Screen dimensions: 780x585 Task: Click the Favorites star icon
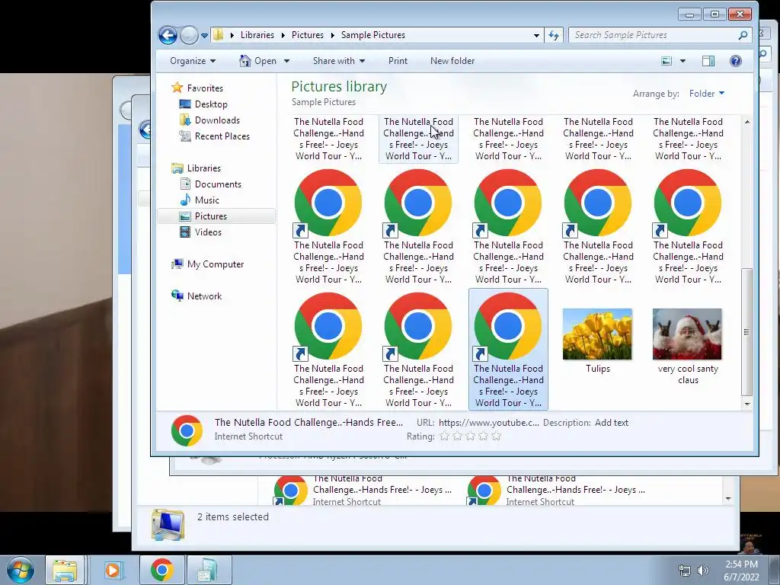(177, 88)
